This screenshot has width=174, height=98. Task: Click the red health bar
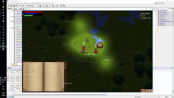coord(33,12)
